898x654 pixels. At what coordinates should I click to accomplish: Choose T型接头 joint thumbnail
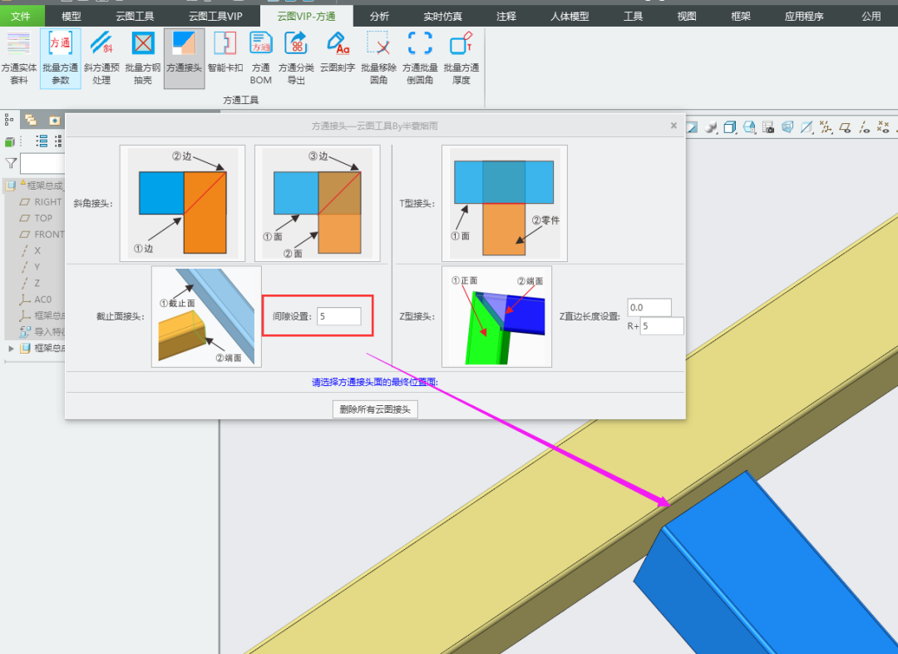click(x=505, y=203)
